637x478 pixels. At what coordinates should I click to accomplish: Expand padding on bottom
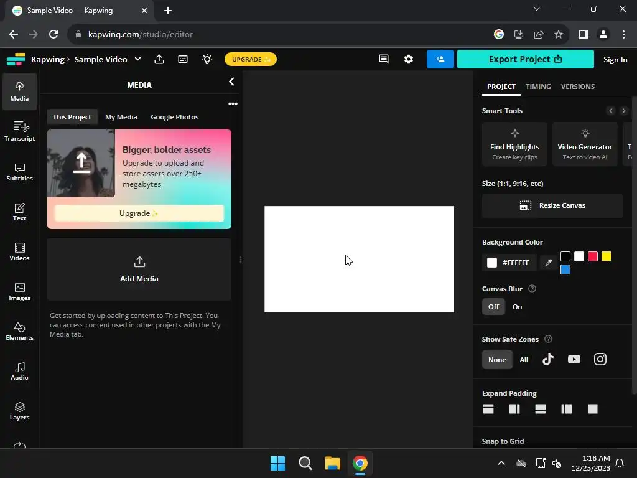(541, 409)
